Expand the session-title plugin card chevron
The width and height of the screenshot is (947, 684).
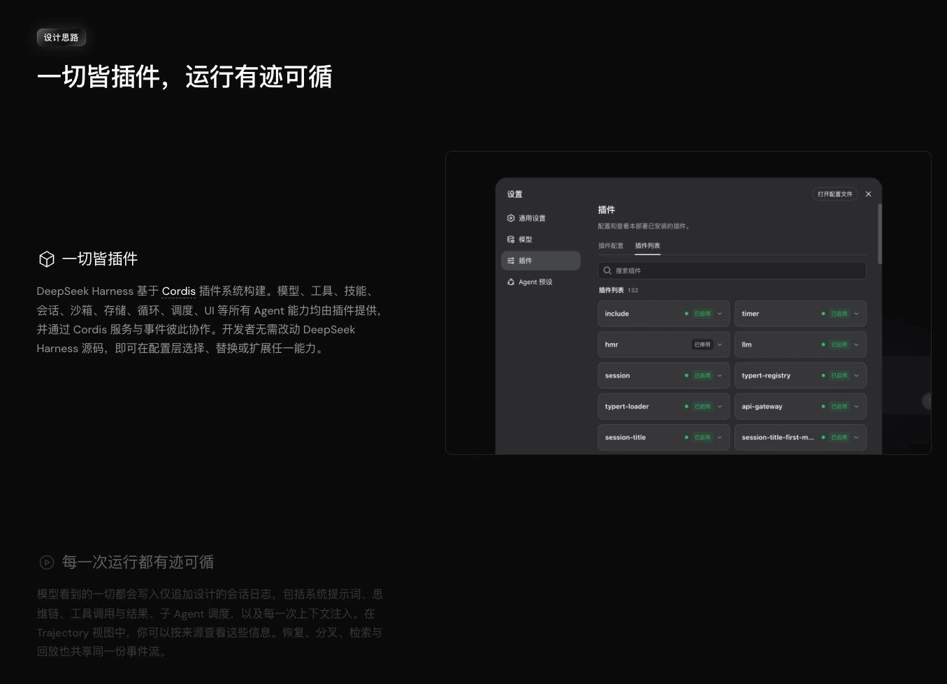click(720, 437)
